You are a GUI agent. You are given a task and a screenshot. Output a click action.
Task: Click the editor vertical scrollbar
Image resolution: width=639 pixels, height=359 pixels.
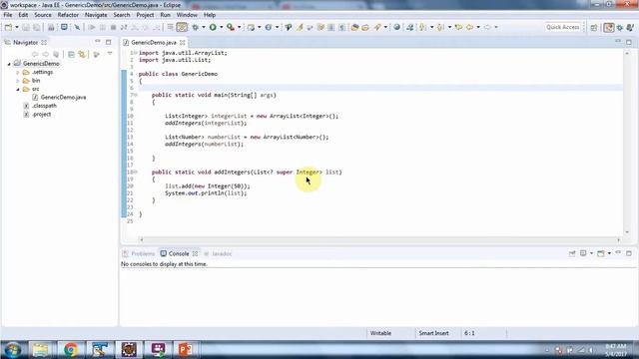coord(627,143)
